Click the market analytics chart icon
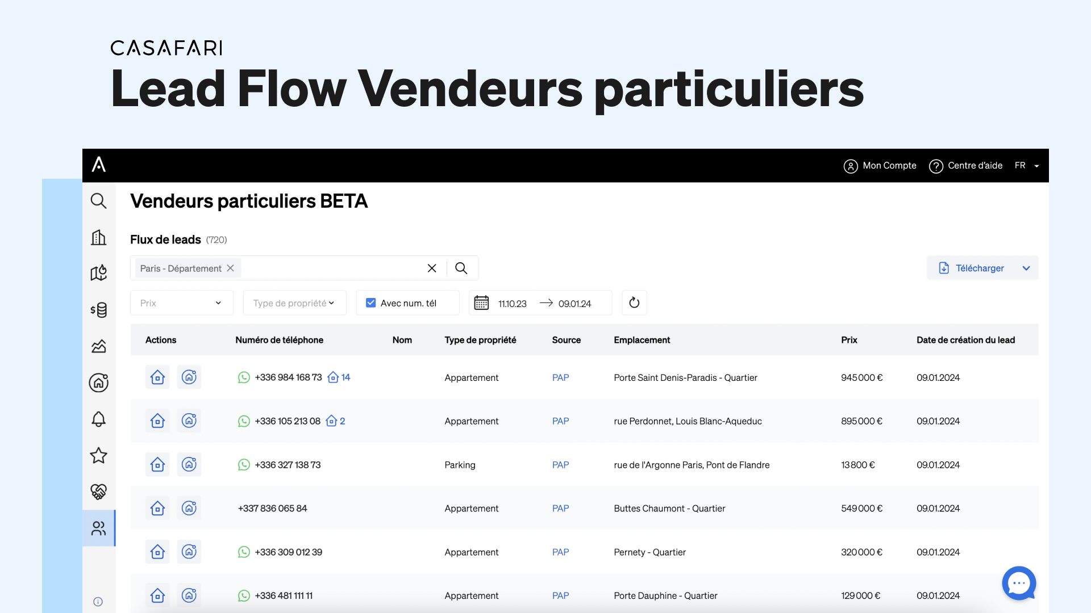This screenshot has width=1091, height=613. (99, 346)
